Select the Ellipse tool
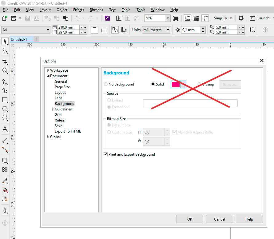Screen dimensions: 274x239 (5, 109)
